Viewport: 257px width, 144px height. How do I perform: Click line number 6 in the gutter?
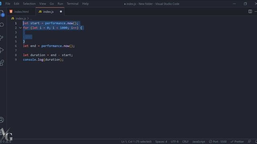pos(16,46)
